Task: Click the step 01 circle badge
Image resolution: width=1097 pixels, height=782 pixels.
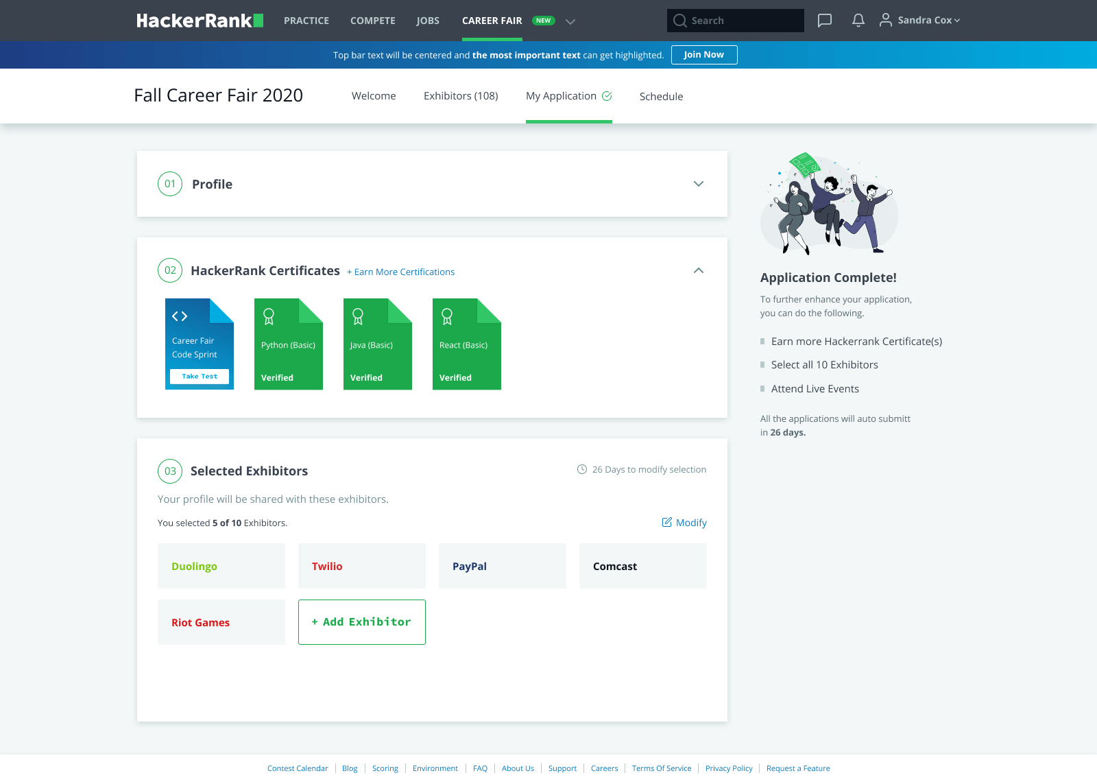Action: (170, 184)
